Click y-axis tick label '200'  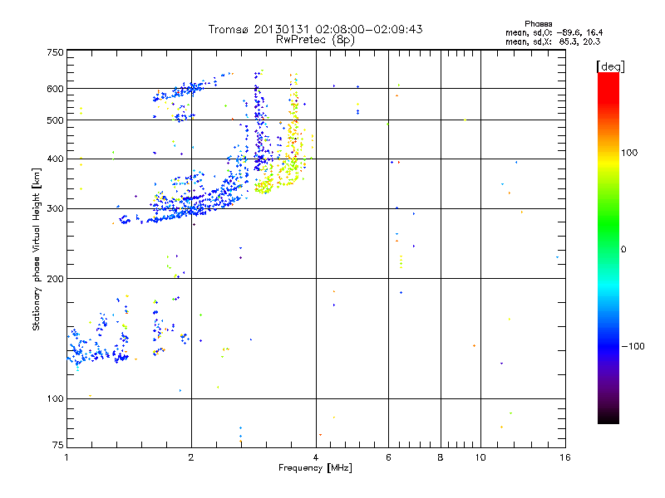55,279
